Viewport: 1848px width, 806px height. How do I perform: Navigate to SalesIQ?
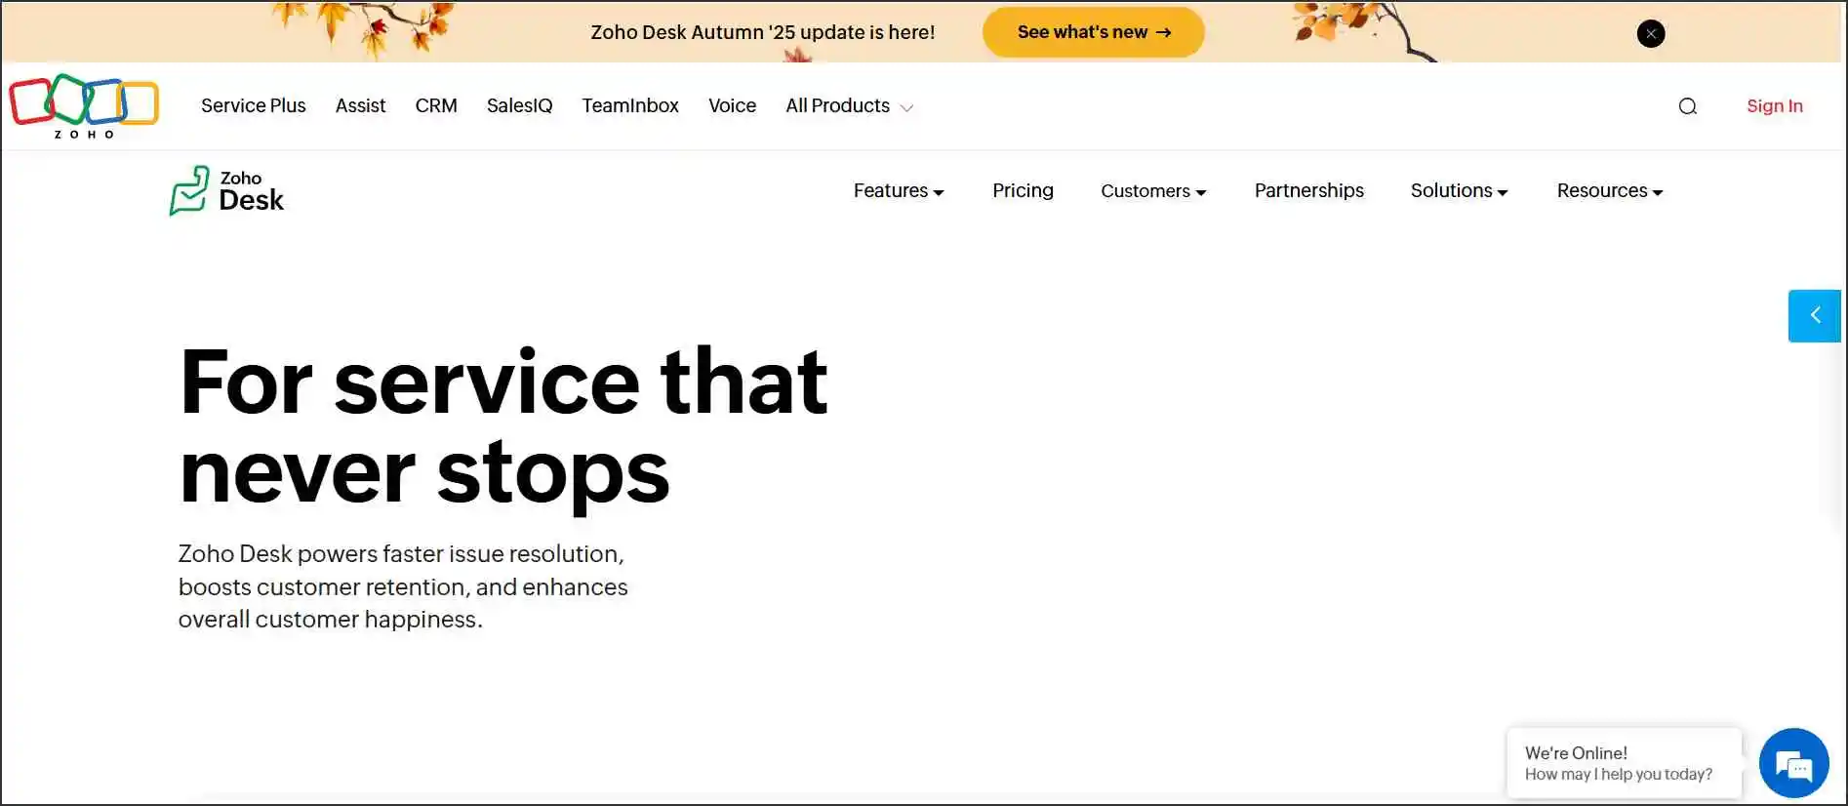tap(520, 105)
